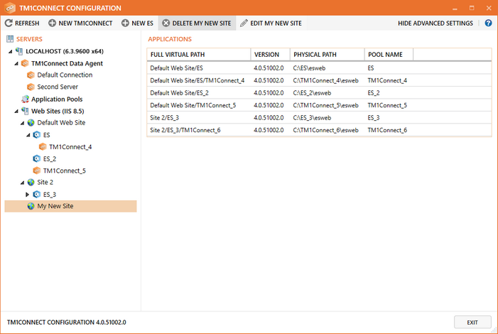Select Edit My New Site command
This screenshot has height=334, width=498.
coord(271,23)
